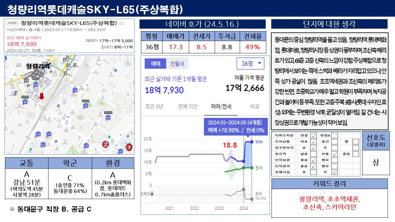Click the gray '아파트' badge in listing header
Screen dimensions: 395x222
(12, 23)
